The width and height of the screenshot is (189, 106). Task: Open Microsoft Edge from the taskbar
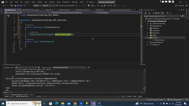coord(57,103)
